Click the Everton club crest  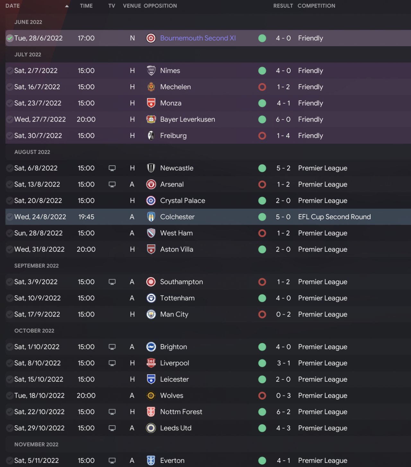click(x=151, y=461)
